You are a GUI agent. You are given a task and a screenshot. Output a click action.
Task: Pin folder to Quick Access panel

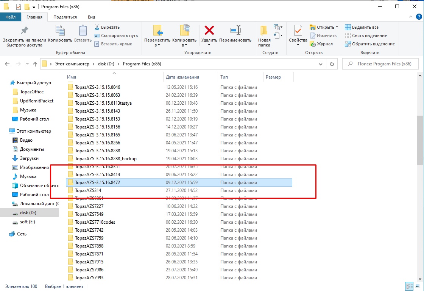[24, 36]
